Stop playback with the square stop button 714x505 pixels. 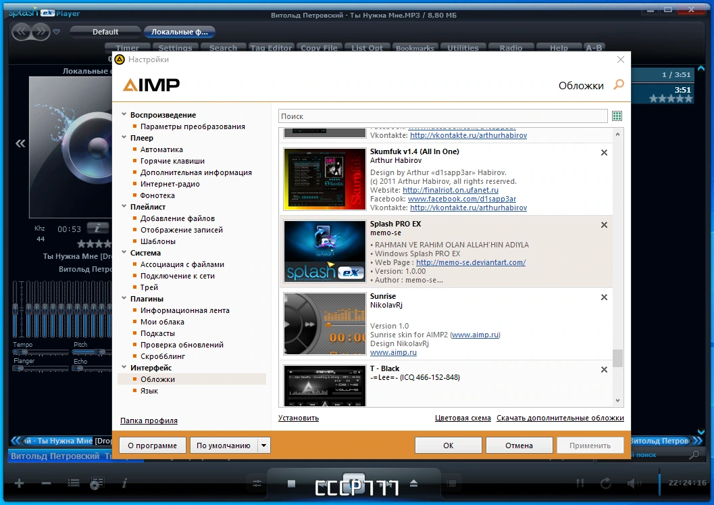(x=291, y=483)
